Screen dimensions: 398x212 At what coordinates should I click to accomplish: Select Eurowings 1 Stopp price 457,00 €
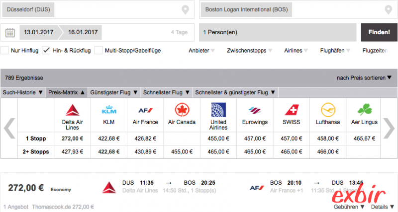[x=255, y=139]
